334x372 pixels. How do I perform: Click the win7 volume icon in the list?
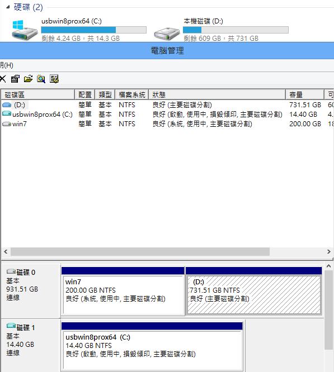tap(7, 124)
